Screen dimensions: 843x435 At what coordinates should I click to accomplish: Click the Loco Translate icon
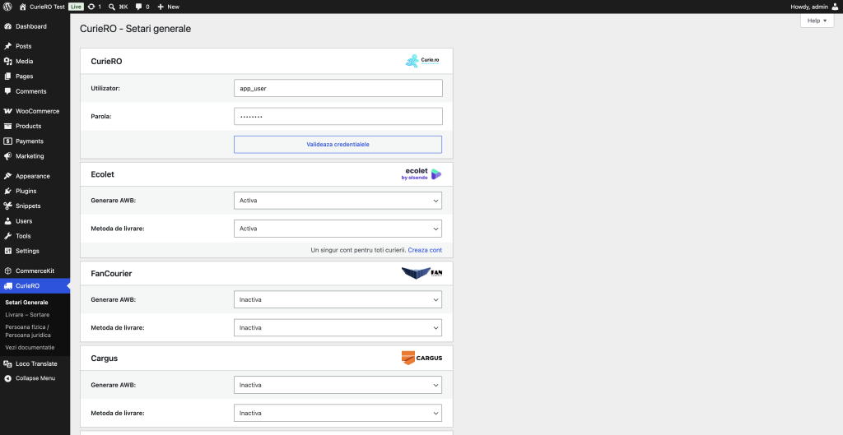(7, 363)
